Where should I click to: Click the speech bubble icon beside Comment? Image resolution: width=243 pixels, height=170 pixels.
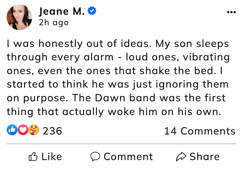[95, 157]
